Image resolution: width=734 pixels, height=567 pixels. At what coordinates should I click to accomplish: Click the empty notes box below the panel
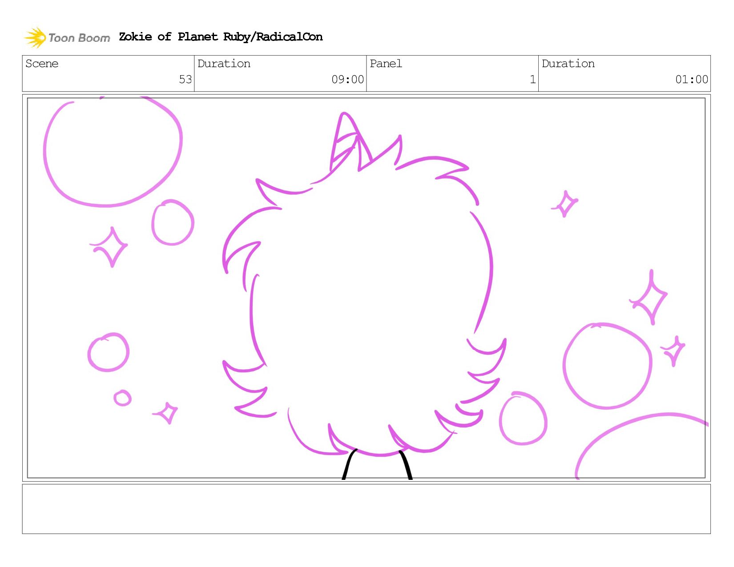point(366,509)
